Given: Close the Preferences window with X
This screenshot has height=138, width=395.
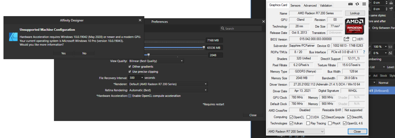Looking at the screenshot, I should 264,21.
